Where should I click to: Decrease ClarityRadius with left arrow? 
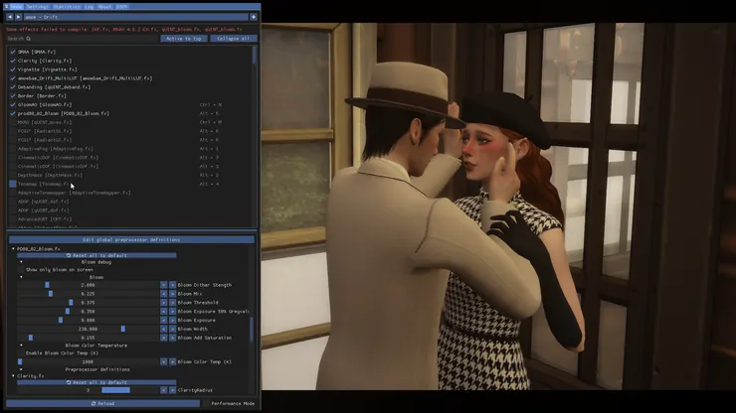[163, 390]
